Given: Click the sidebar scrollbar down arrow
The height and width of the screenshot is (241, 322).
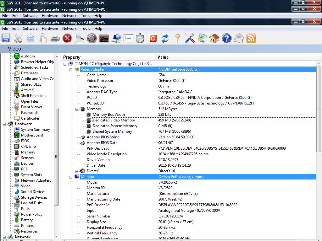Looking at the screenshot, I should 57,236.
